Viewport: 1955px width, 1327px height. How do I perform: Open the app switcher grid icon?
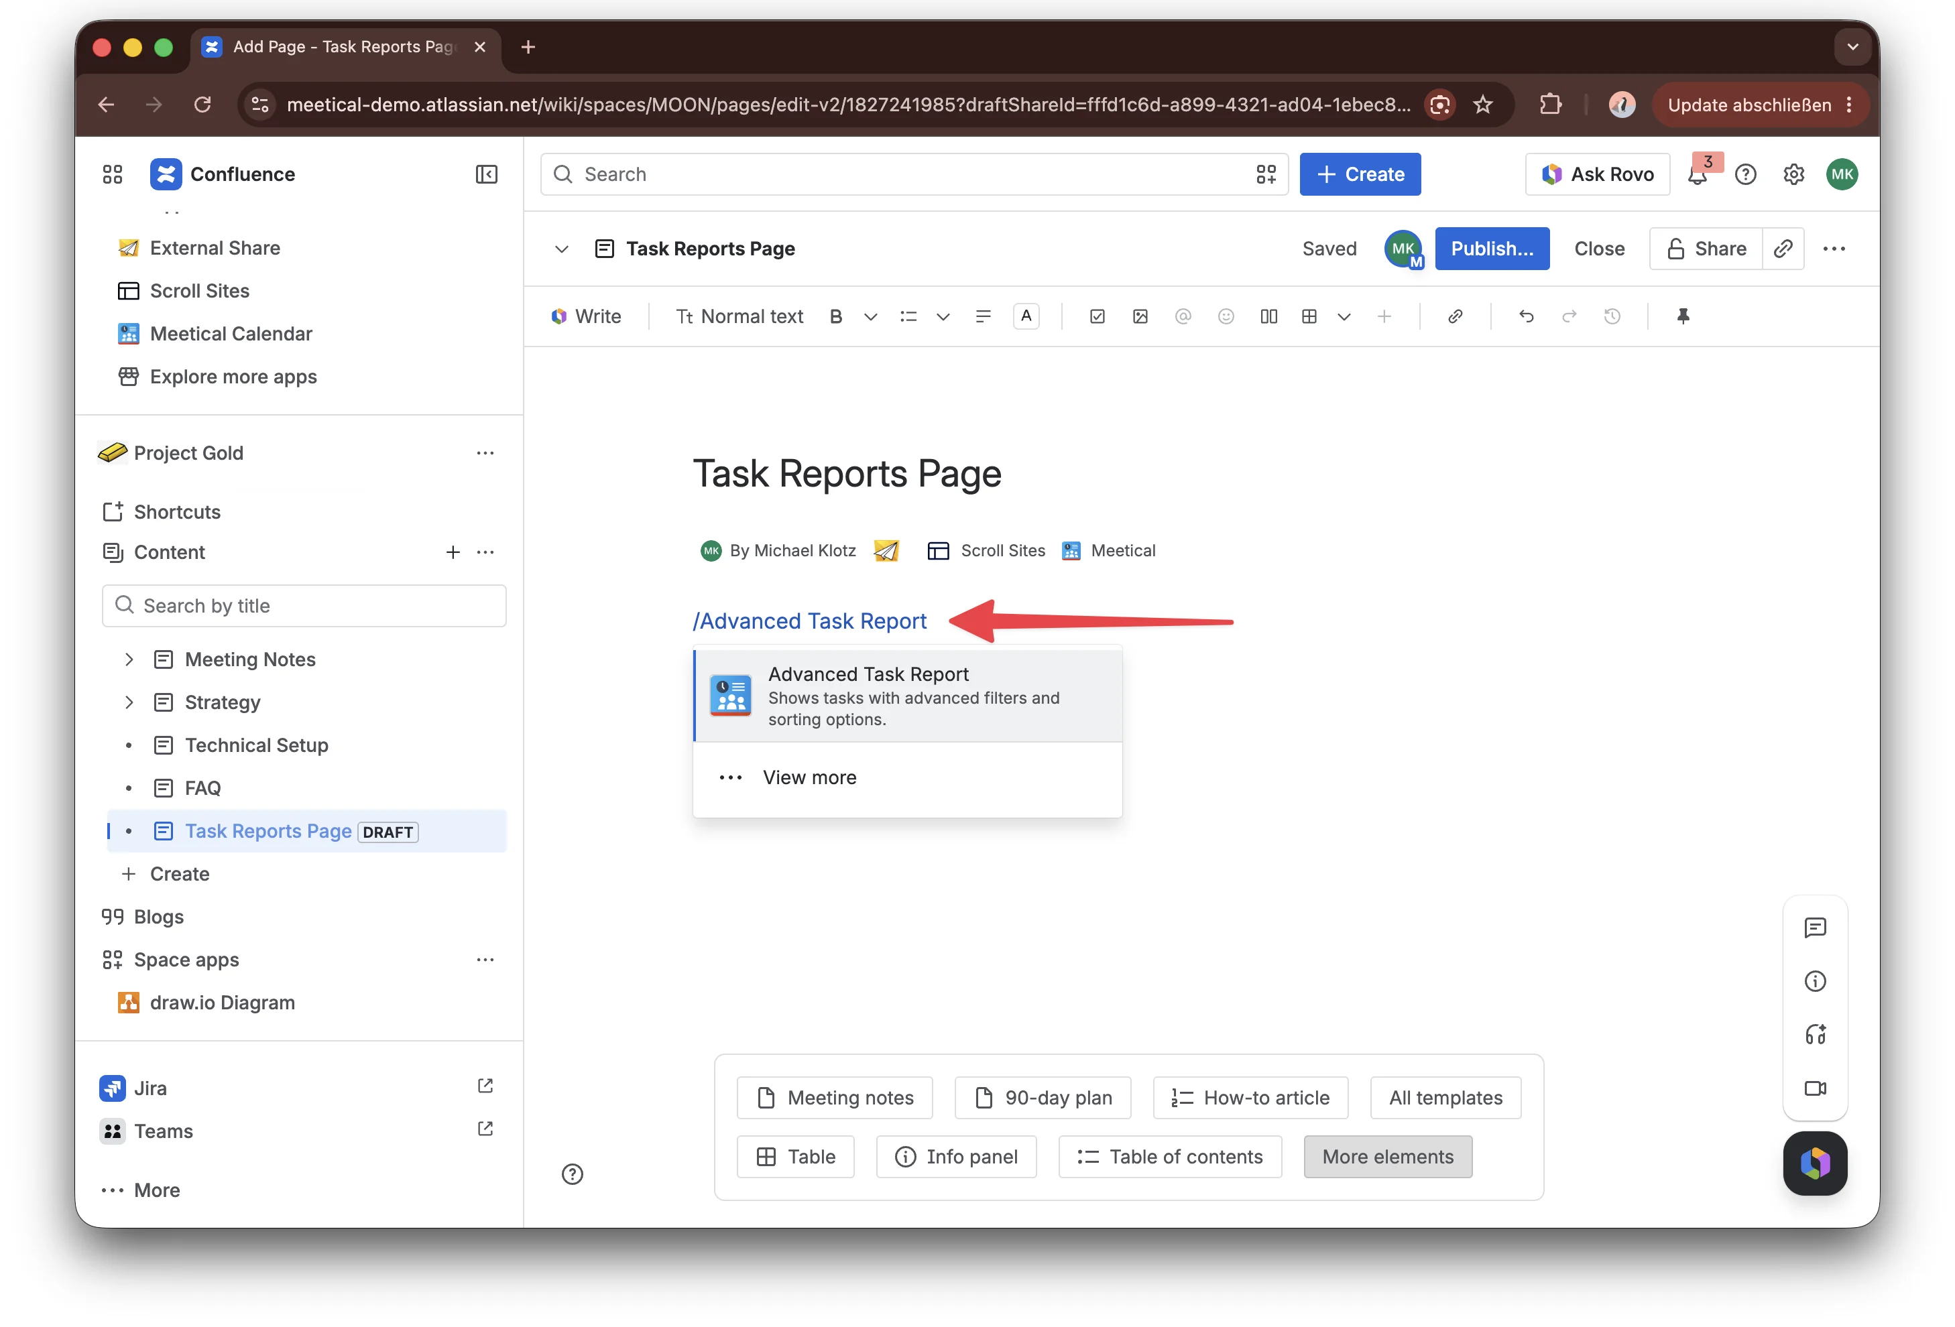[x=112, y=174]
